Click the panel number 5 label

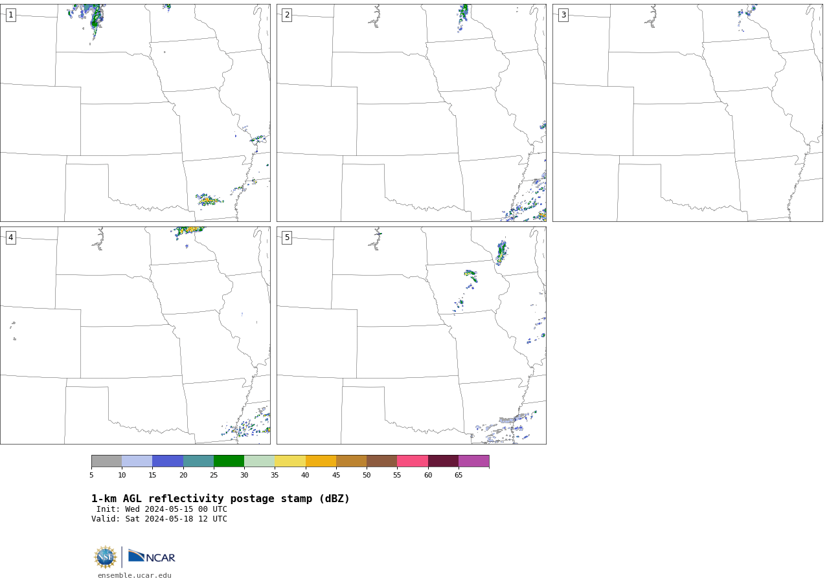(x=287, y=237)
